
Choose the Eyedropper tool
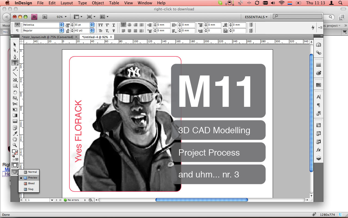coord(15,133)
